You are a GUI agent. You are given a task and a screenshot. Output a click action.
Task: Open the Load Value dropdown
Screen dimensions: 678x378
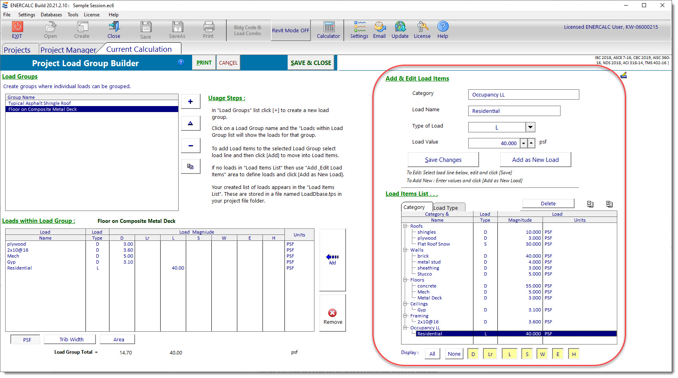(523, 143)
